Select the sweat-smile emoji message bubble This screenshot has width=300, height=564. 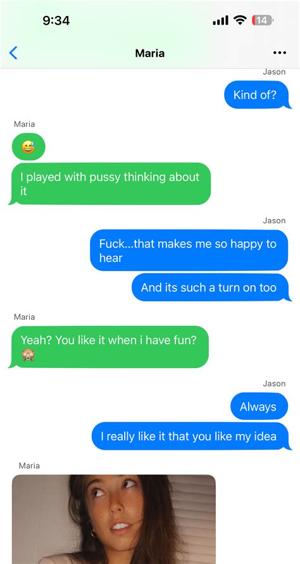(x=28, y=147)
